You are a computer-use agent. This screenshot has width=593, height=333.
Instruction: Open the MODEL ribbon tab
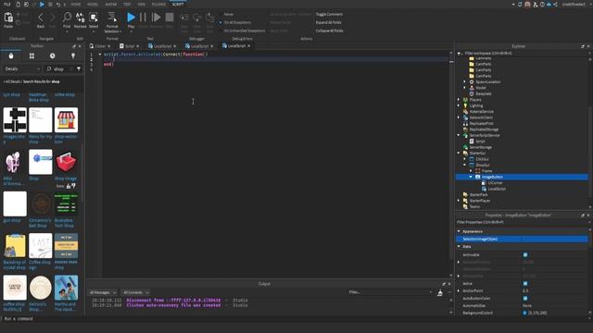coord(93,4)
